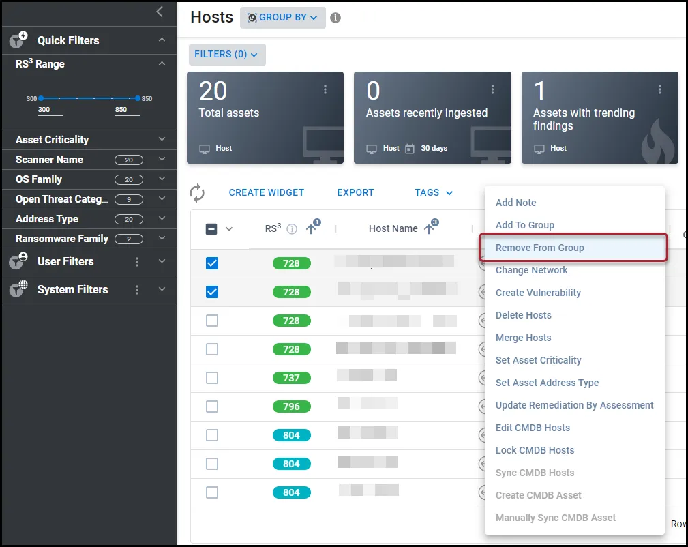
Task: Click the EXPORT button
Action: tap(355, 193)
